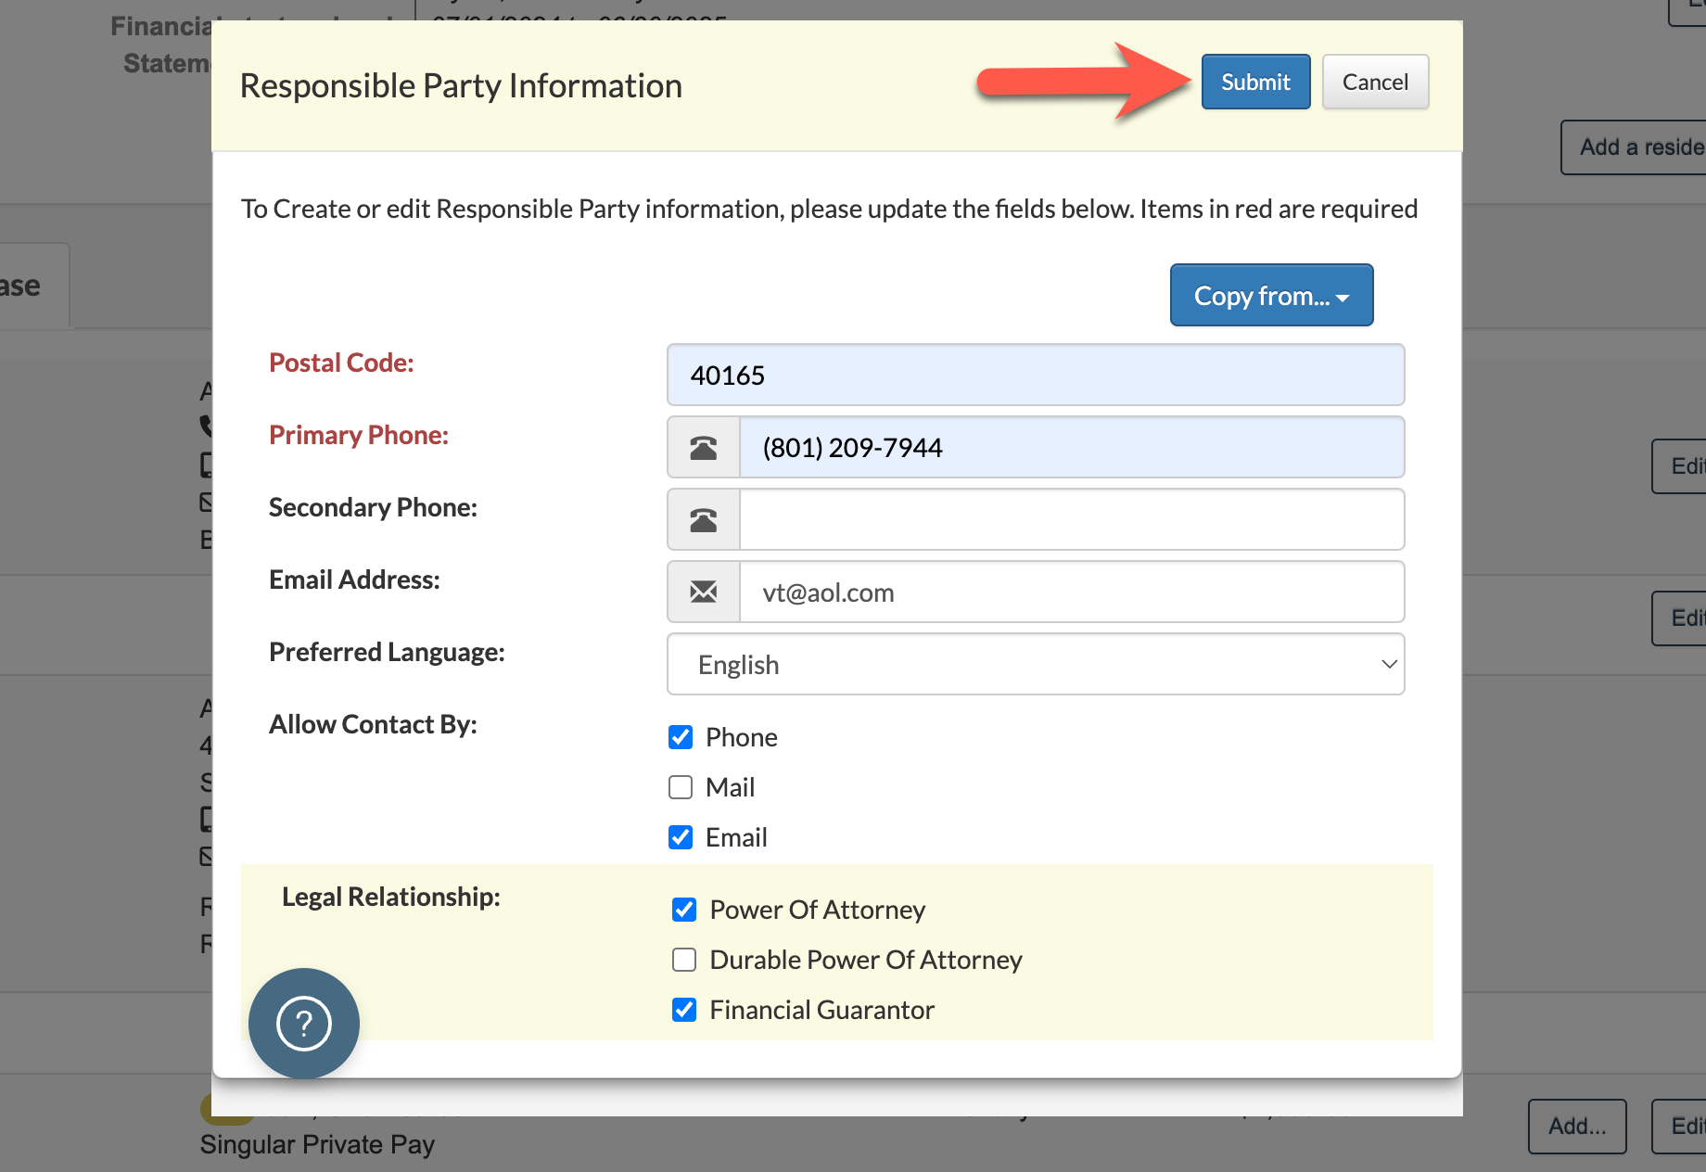Click the Allow Contact By label
This screenshot has width=1706, height=1172.
click(x=373, y=725)
